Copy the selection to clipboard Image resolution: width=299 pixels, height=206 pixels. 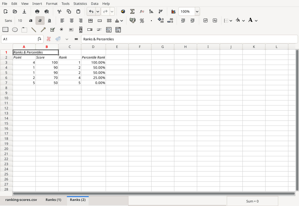tap(69, 11)
